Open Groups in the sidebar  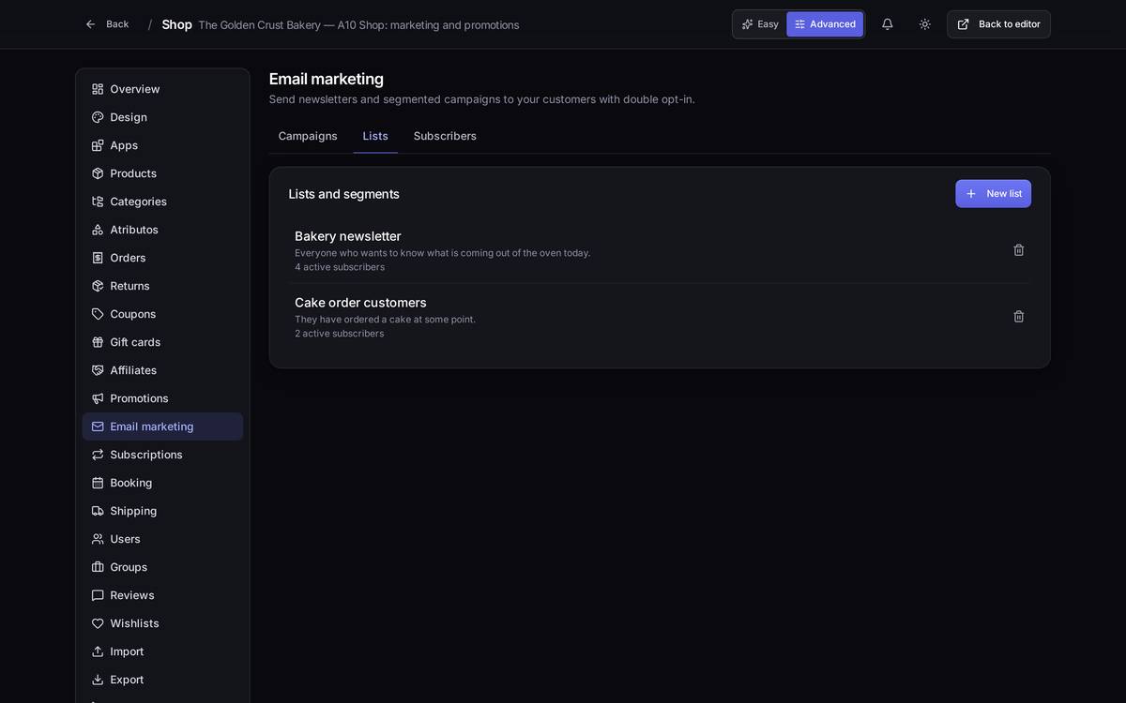162,567
